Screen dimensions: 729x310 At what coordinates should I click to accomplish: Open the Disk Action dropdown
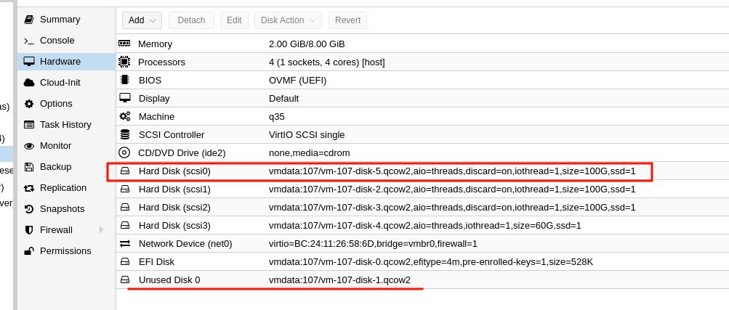click(x=288, y=20)
